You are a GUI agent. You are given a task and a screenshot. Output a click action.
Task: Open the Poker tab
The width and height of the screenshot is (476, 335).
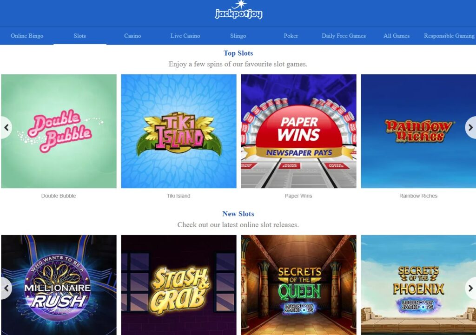click(291, 36)
